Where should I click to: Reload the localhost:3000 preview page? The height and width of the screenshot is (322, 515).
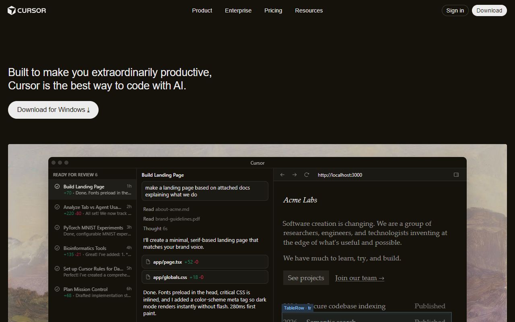(x=307, y=174)
